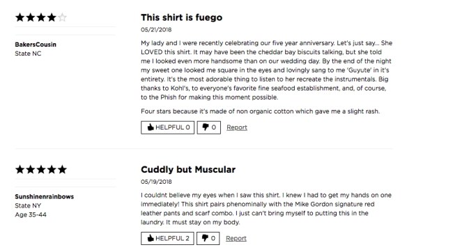Click the review title 'This shirt is fuego'

[x=181, y=17]
